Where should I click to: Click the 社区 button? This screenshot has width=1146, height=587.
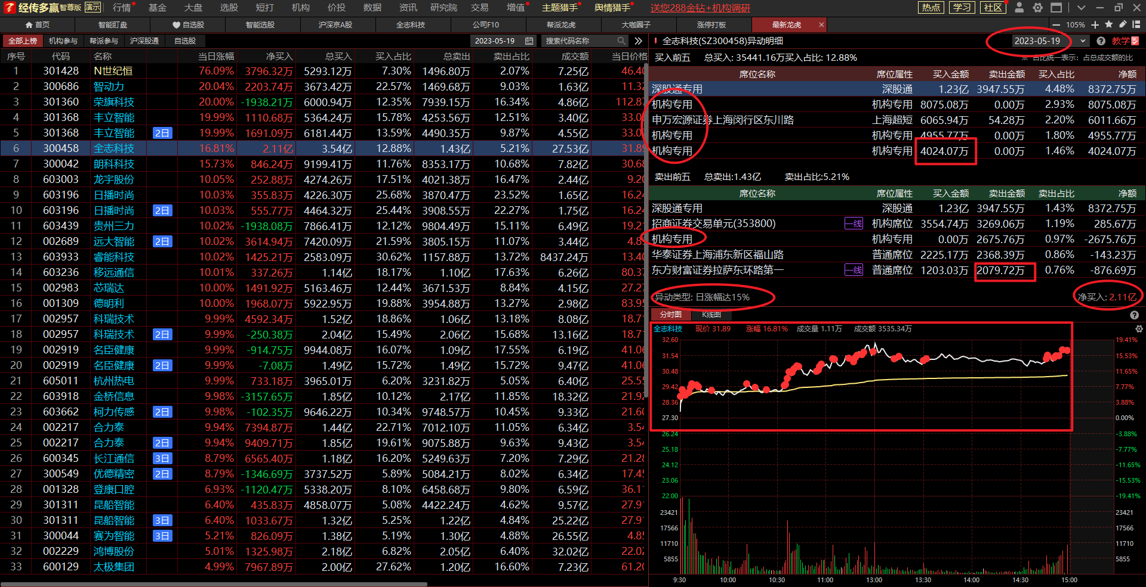click(x=993, y=8)
